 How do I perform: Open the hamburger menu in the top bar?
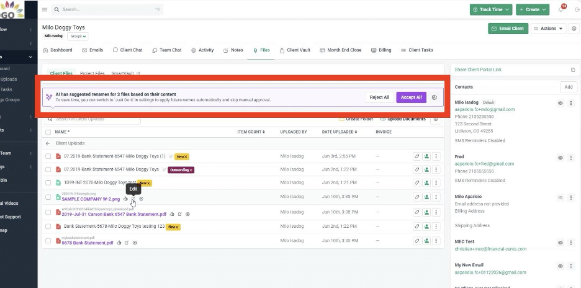click(45, 10)
